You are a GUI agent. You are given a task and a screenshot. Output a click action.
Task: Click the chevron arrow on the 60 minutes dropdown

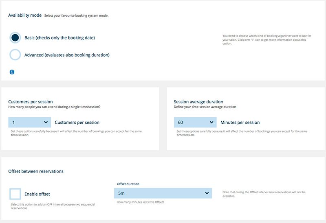211,122
